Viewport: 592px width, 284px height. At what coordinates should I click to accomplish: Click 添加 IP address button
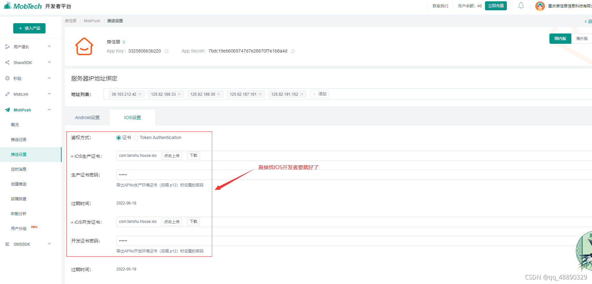pyautogui.click(x=319, y=94)
